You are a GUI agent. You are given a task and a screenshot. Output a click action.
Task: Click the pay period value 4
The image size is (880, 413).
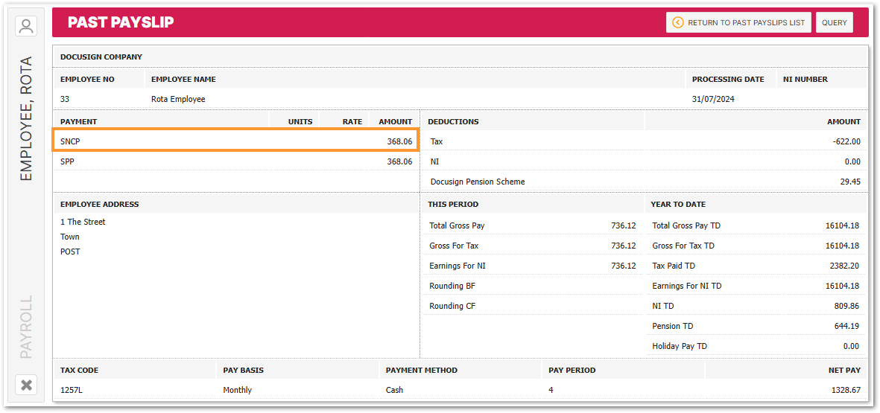tap(551, 390)
